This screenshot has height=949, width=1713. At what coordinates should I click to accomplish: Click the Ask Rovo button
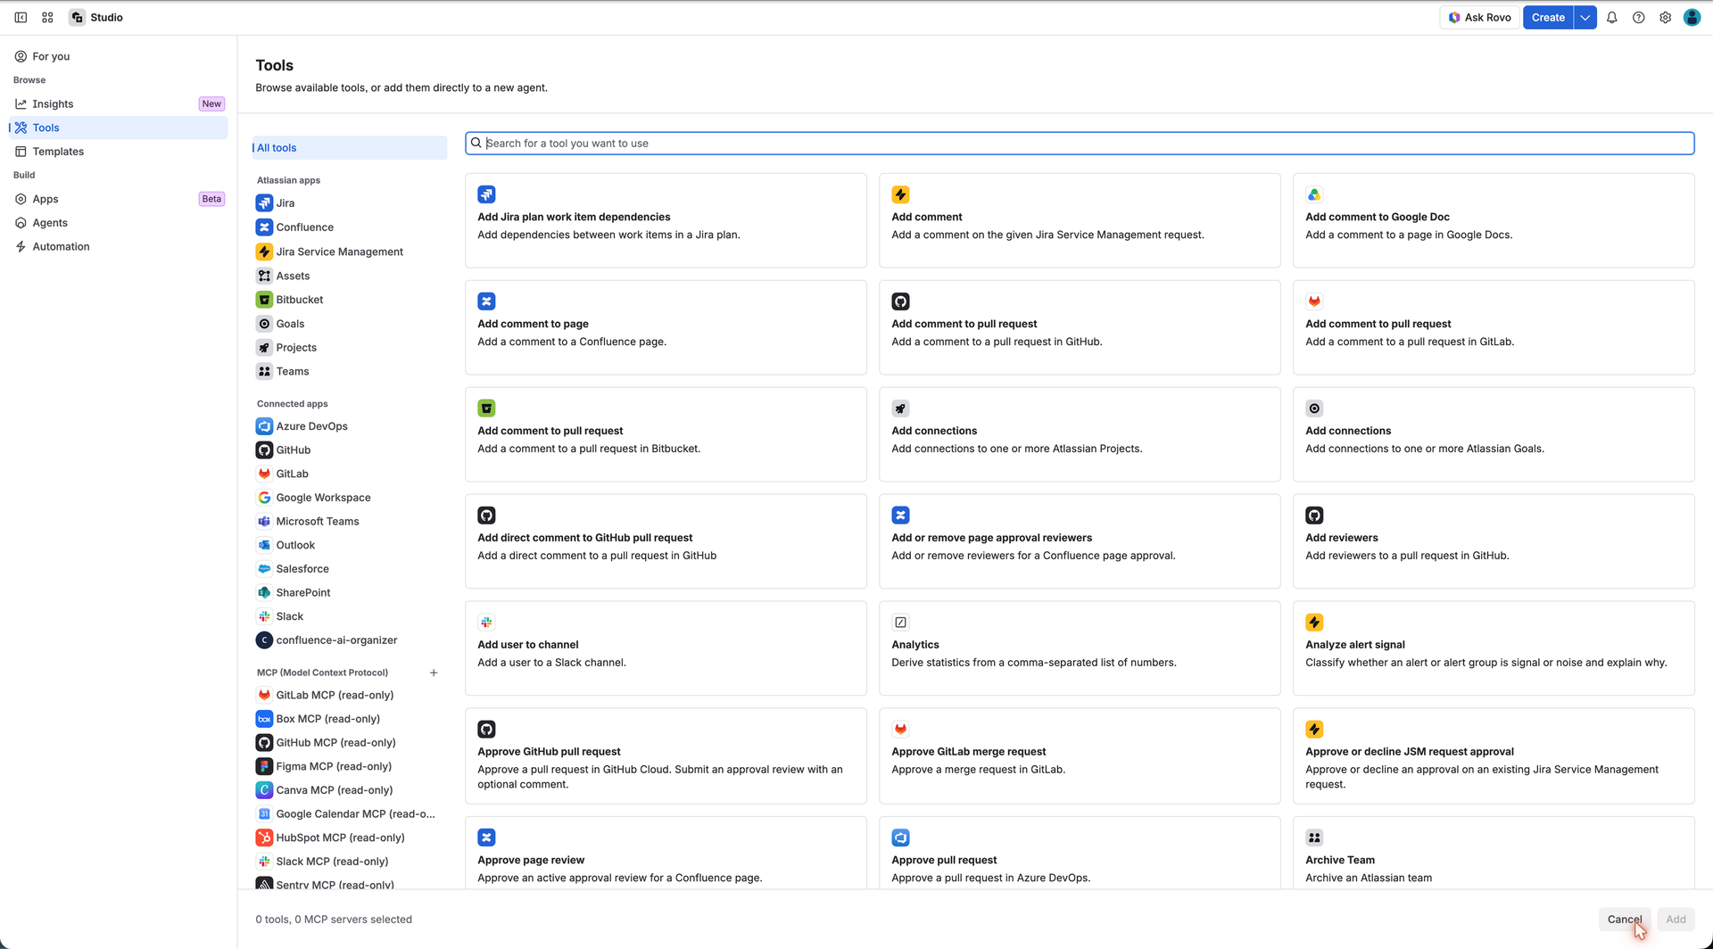point(1479,18)
